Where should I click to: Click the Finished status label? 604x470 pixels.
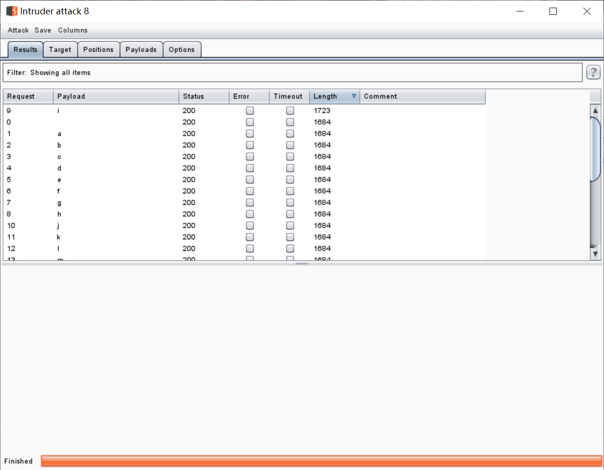(19, 461)
